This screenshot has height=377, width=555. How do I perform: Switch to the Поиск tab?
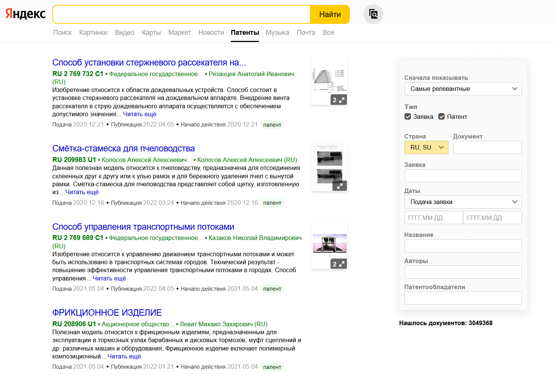tap(63, 33)
